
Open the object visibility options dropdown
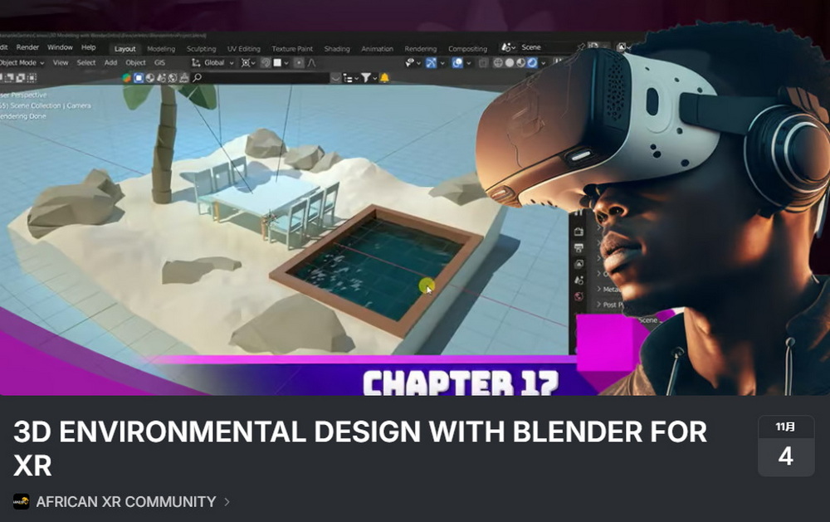click(413, 63)
